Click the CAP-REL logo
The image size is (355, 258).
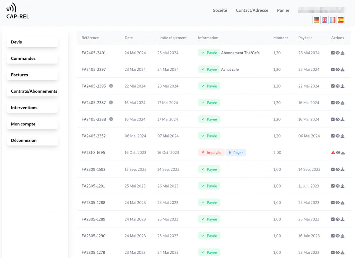pos(17,11)
